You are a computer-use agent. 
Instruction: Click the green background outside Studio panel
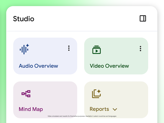[x=3, y=66]
